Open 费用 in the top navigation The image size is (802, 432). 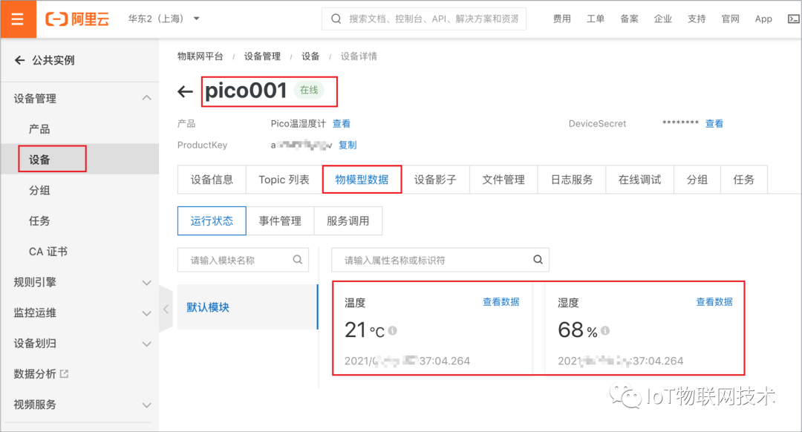click(561, 19)
